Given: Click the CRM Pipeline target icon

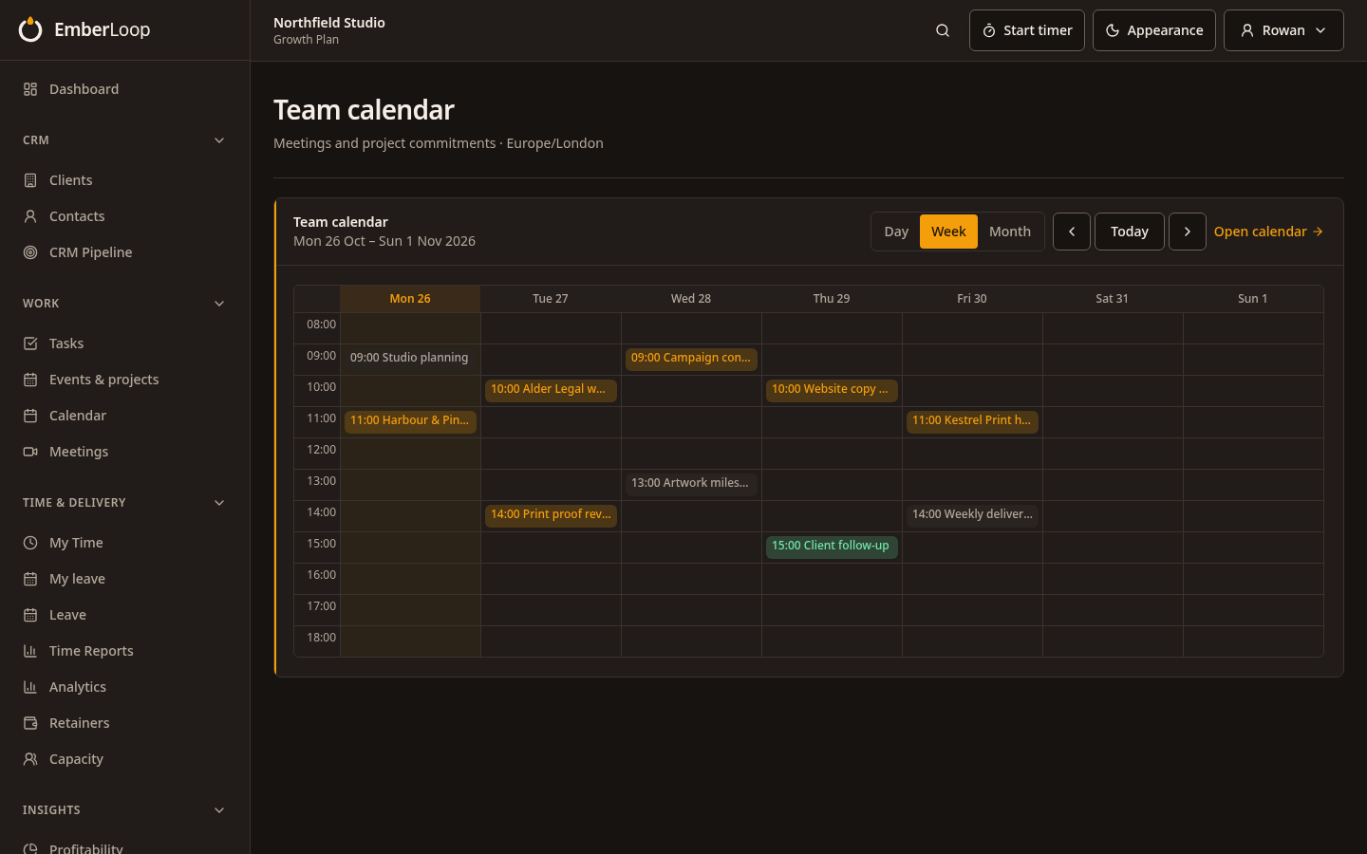Looking at the screenshot, I should point(30,252).
